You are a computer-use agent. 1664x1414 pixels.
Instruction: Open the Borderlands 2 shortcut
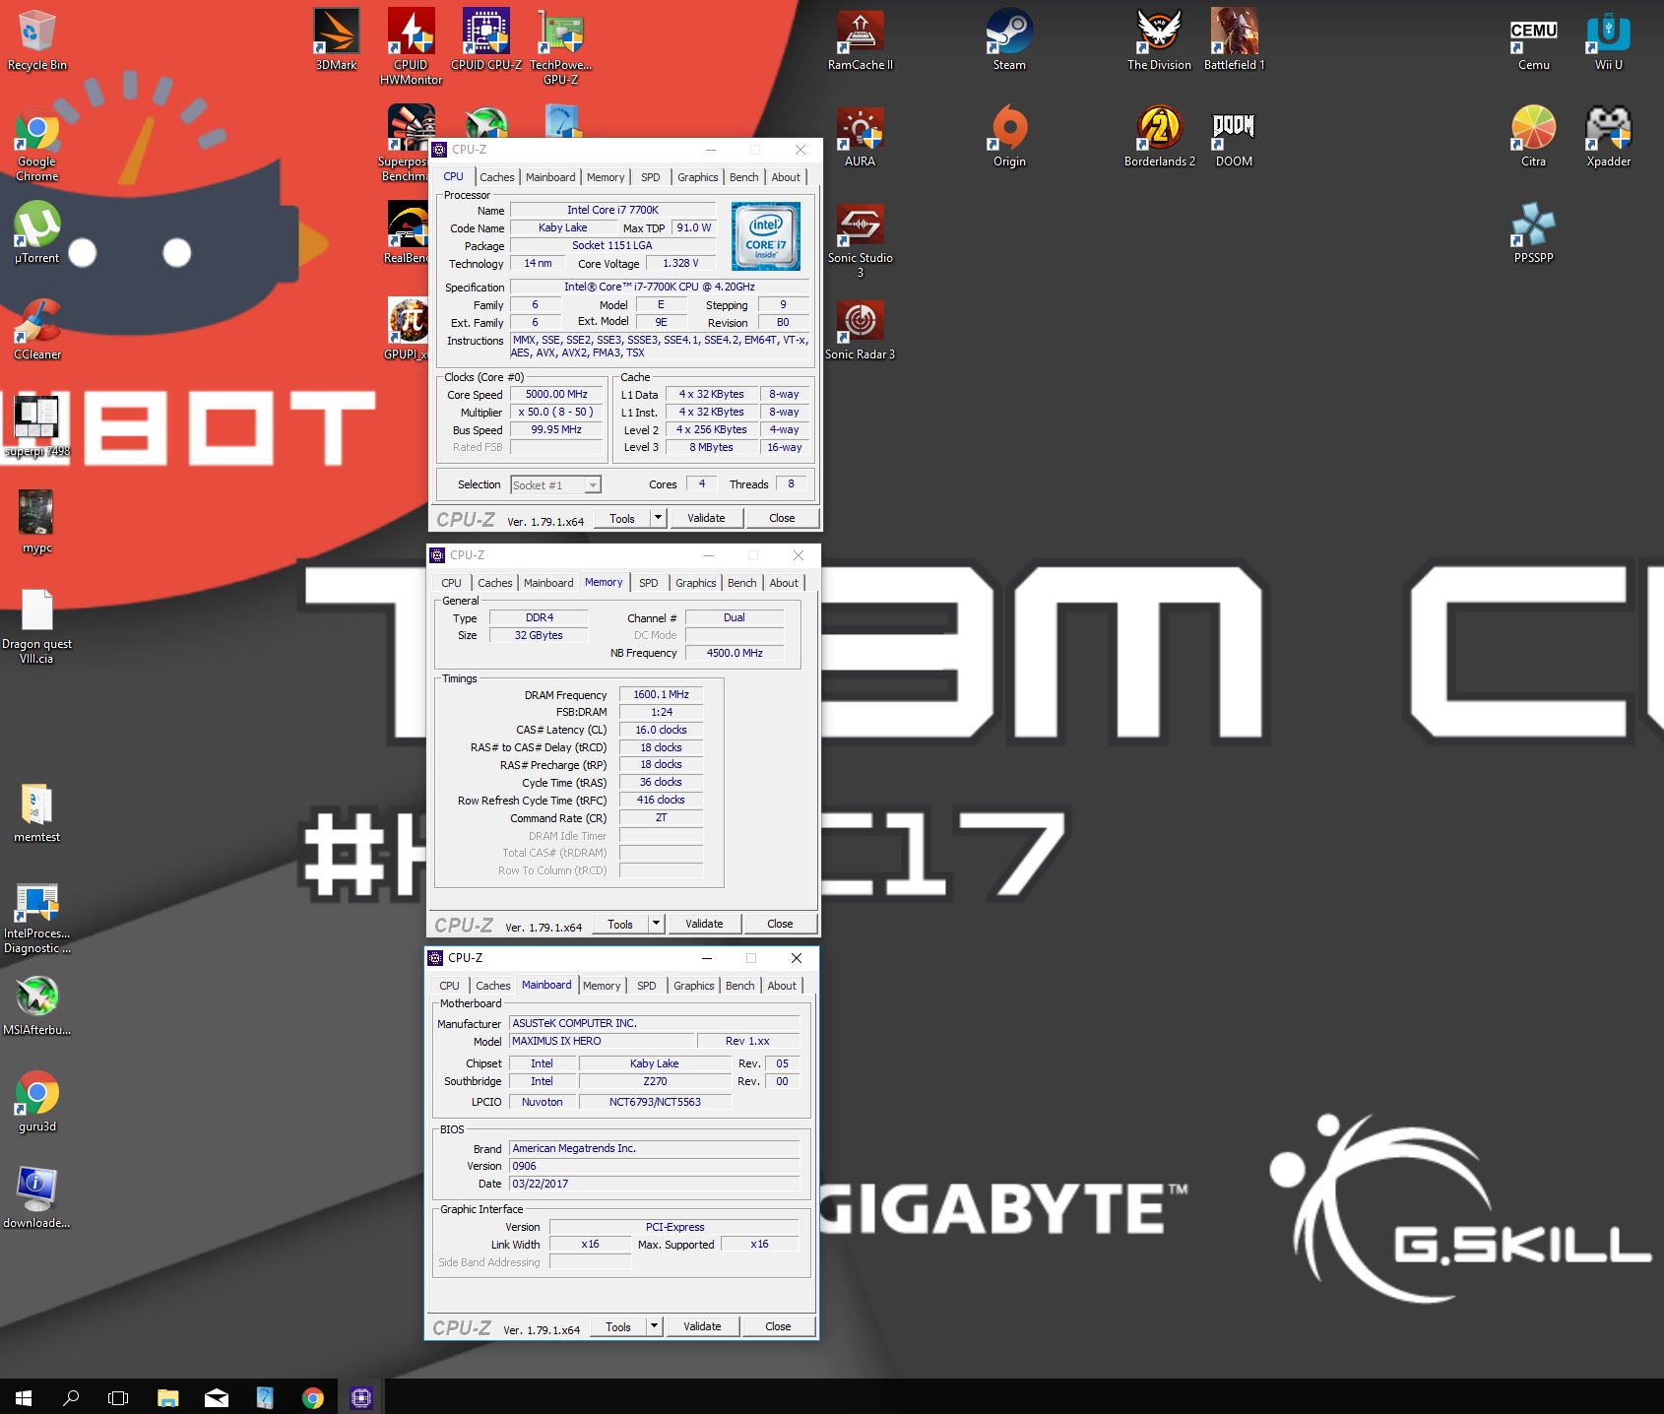[x=1159, y=136]
